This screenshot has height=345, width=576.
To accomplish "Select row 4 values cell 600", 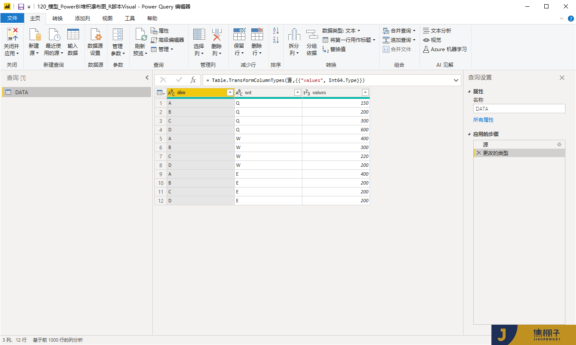I will pyautogui.click(x=336, y=130).
